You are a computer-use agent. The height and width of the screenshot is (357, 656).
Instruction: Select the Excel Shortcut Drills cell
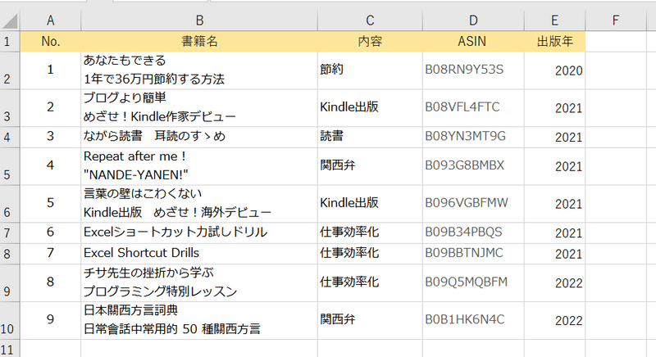click(199, 253)
